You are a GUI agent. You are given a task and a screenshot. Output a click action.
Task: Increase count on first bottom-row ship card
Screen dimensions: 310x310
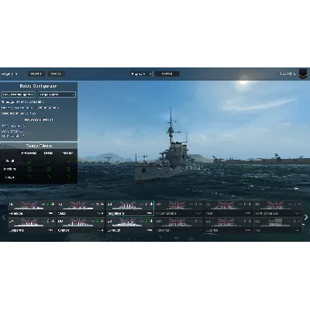pos(53,221)
